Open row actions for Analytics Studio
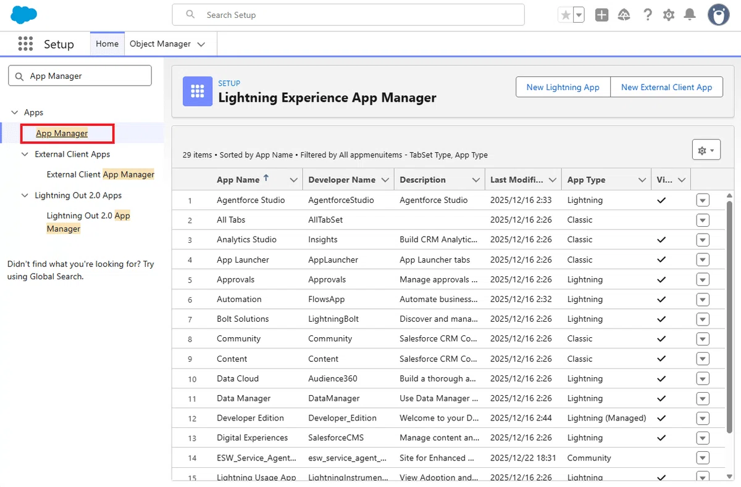 pyautogui.click(x=703, y=240)
